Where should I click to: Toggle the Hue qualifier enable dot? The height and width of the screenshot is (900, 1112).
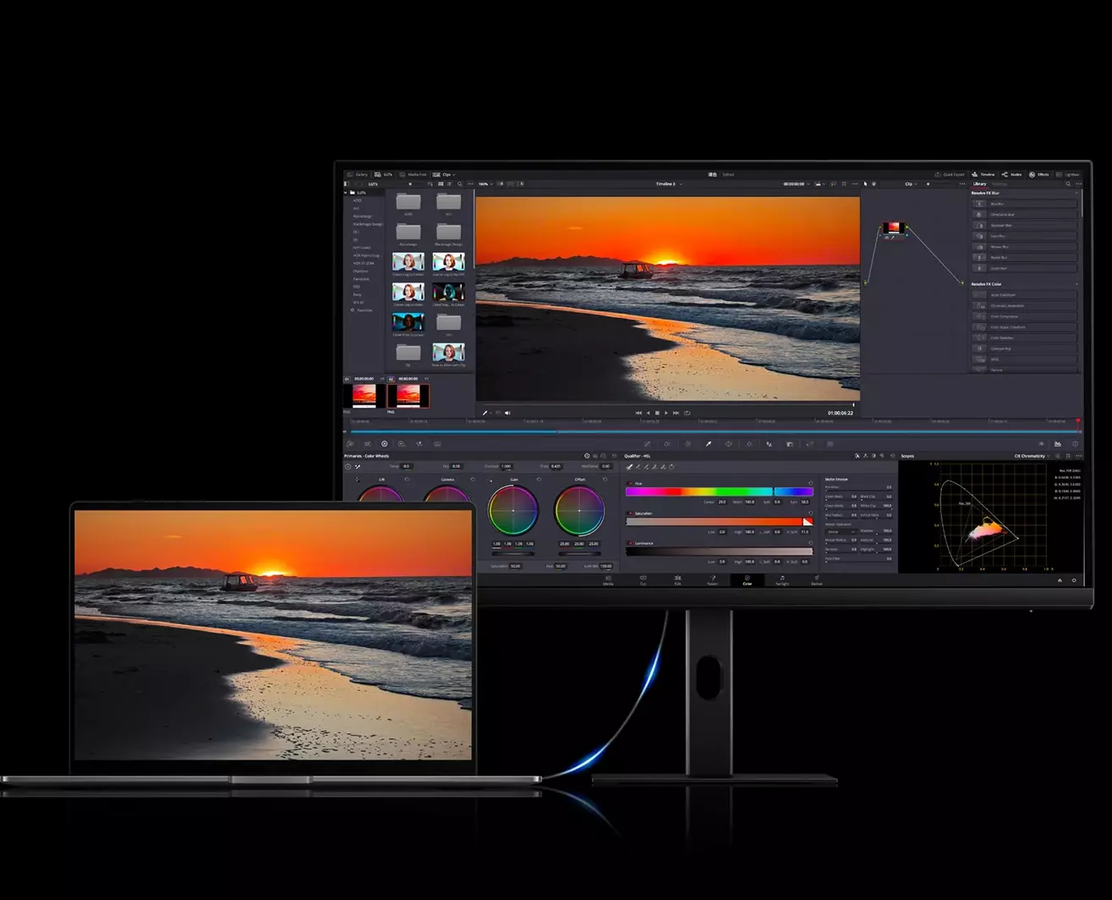[x=630, y=483]
